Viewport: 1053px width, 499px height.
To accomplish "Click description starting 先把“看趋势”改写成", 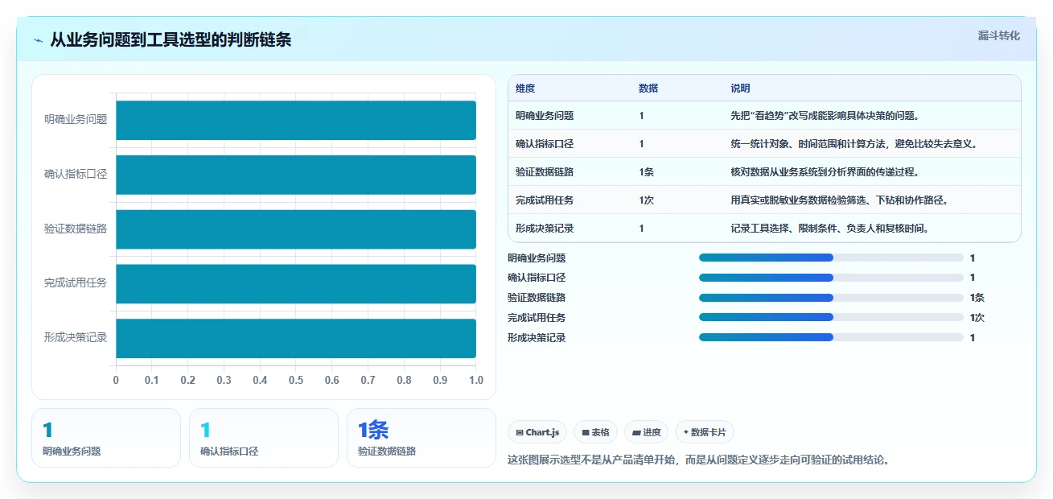I will pos(825,116).
